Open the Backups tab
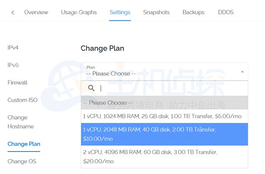Image resolution: width=265 pixels, height=174 pixels. coord(194,12)
